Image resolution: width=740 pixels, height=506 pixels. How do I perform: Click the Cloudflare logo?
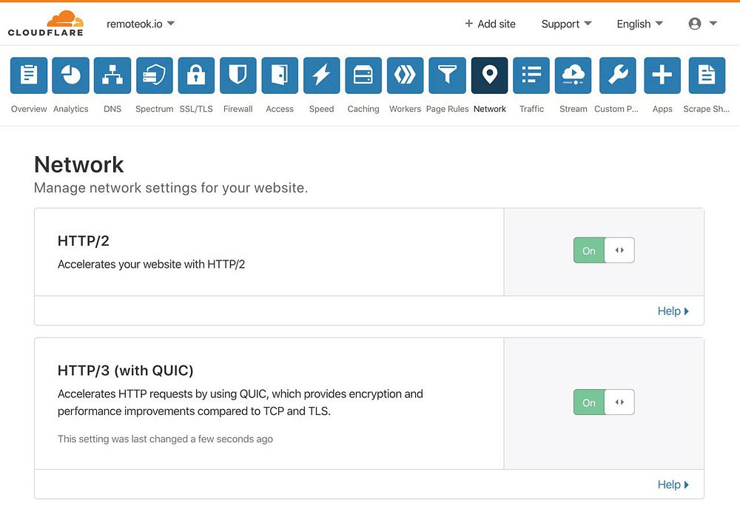click(46, 24)
